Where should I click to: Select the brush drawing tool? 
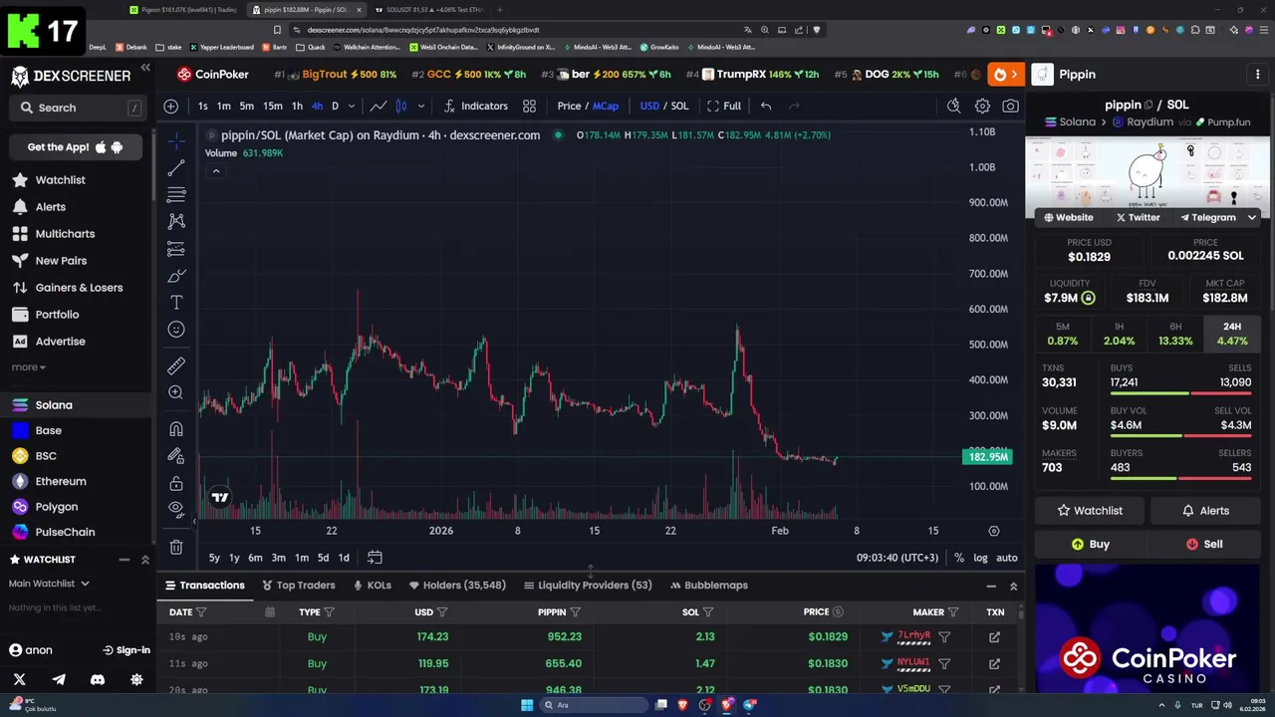tap(176, 276)
